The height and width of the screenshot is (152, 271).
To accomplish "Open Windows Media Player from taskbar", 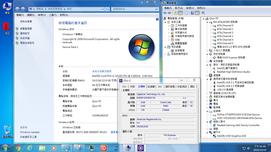I will tap(54, 148).
